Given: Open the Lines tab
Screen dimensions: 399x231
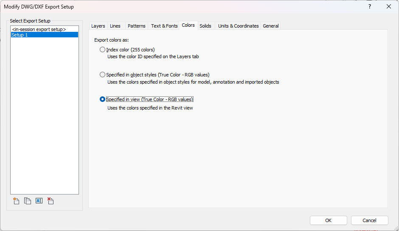Looking at the screenshot, I should (x=115, y=26).
